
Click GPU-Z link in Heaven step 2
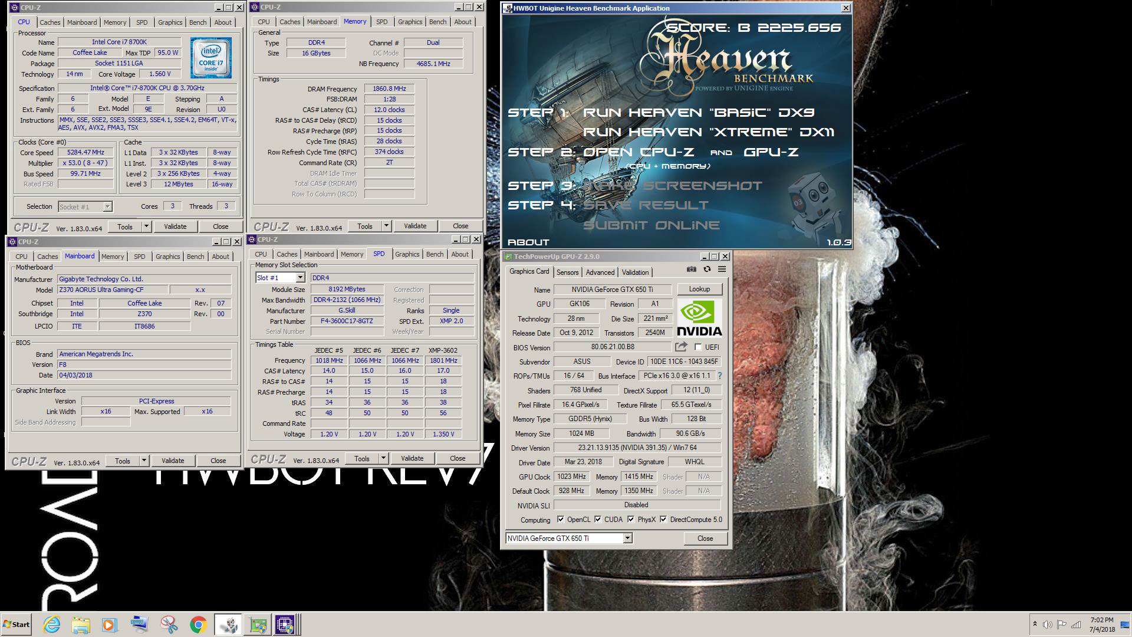pyautogui.click(x=771, y=152)
